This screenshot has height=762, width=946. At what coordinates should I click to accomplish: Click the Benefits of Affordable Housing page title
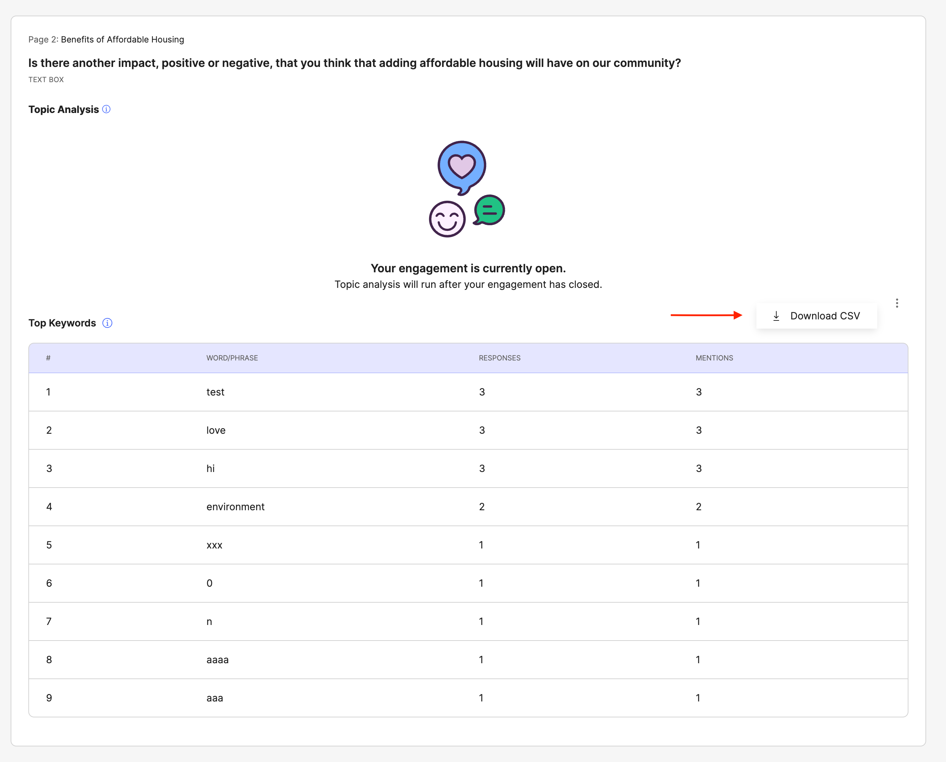122,40
